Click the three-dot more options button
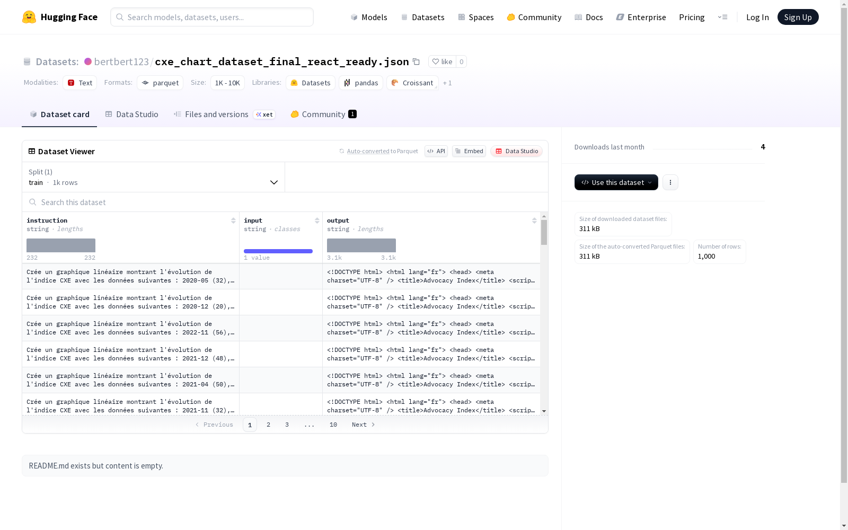 670,182
